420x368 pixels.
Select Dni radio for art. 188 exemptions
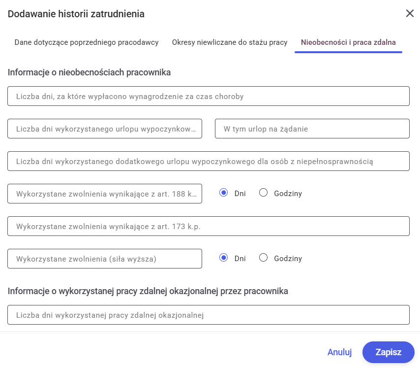[224, 193]
